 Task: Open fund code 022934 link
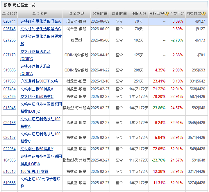point(10,149)
